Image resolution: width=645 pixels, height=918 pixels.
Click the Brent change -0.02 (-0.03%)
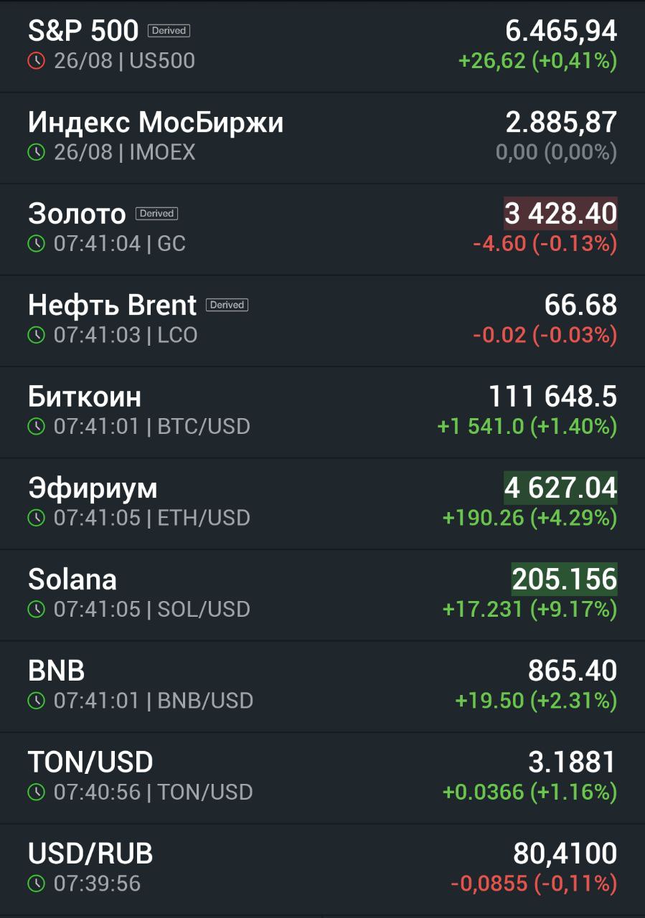(545, 335)
